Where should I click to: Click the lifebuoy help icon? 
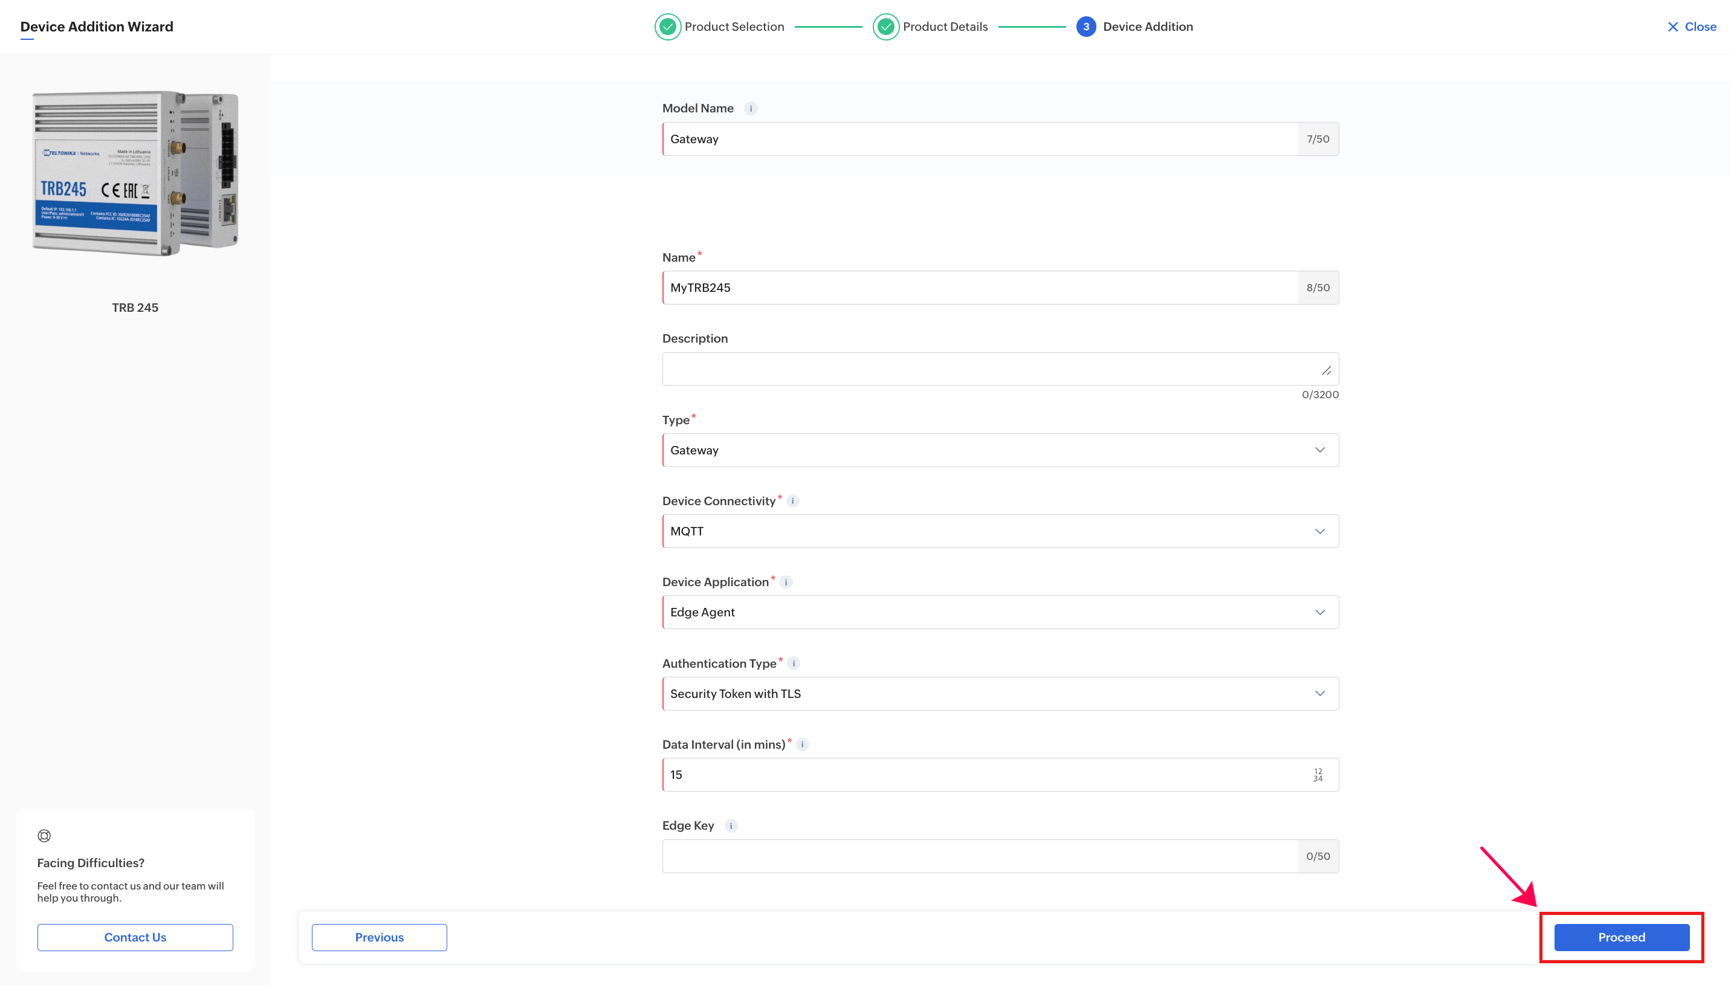click(44, 836)
